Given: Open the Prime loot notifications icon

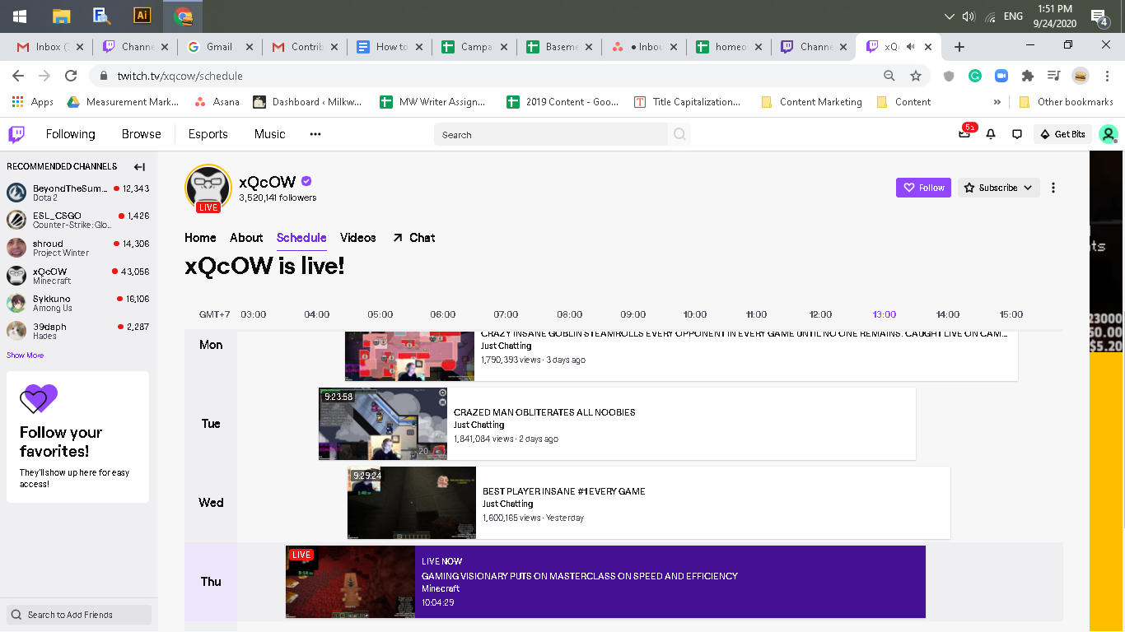Looking at the screenshot, I should point(965,133).
